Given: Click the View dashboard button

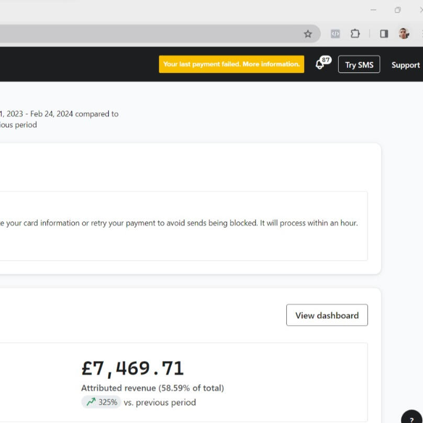Looking at the screenshot, I should point(327,315).
